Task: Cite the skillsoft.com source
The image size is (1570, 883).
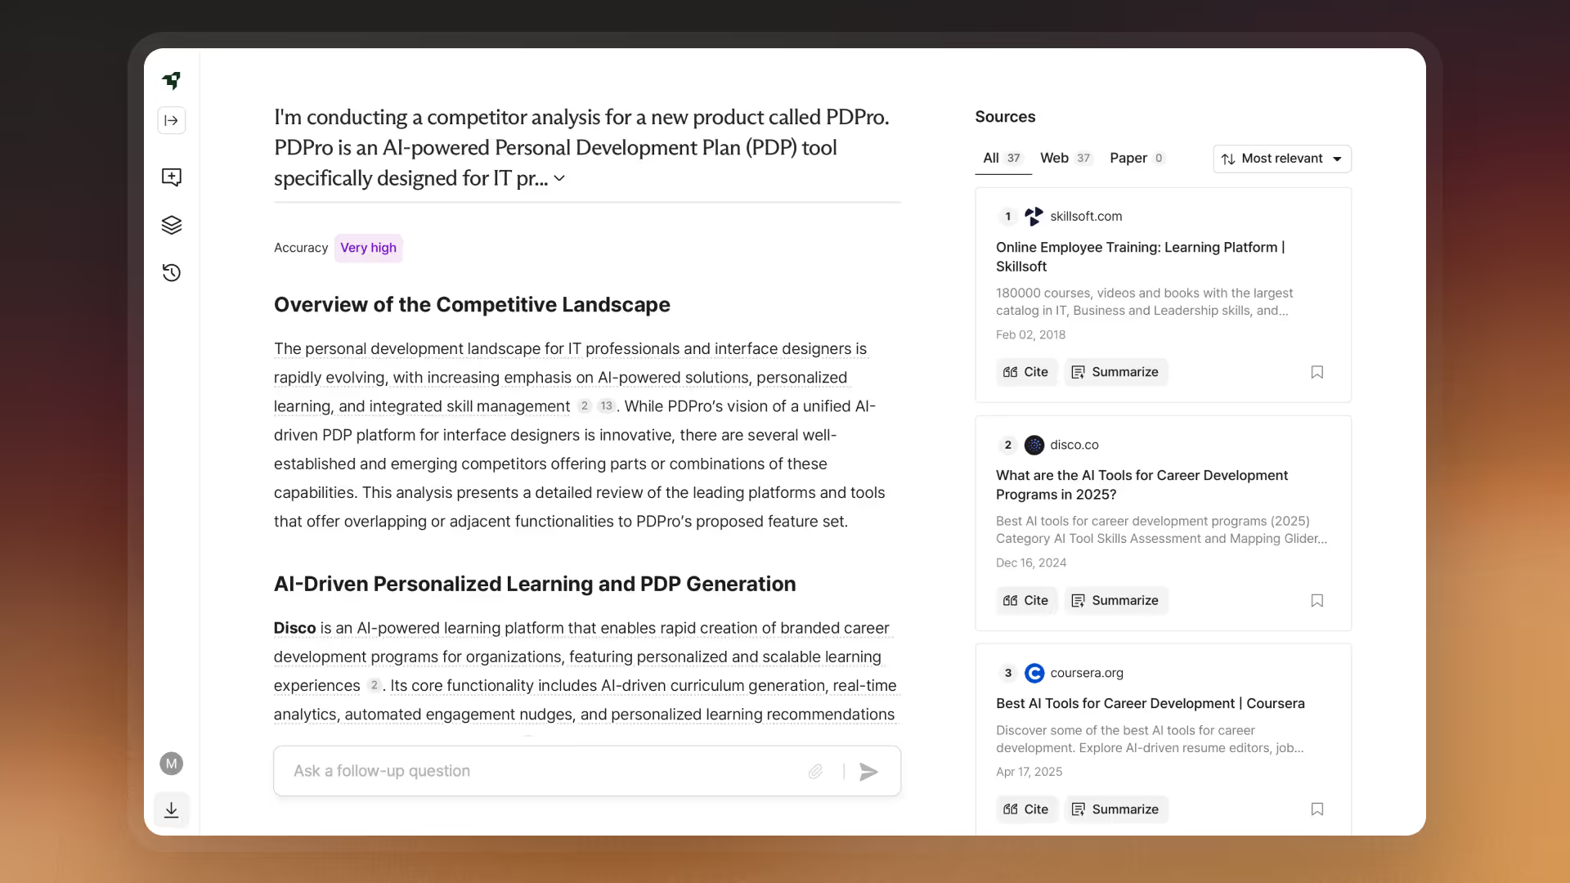Action: pos(1025,372)
